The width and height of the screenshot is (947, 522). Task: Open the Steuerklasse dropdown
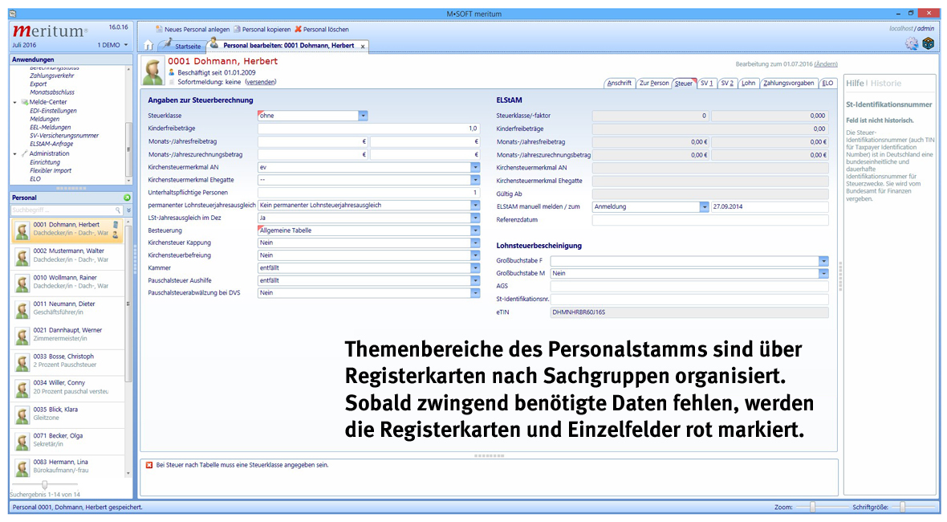point(363,116)
